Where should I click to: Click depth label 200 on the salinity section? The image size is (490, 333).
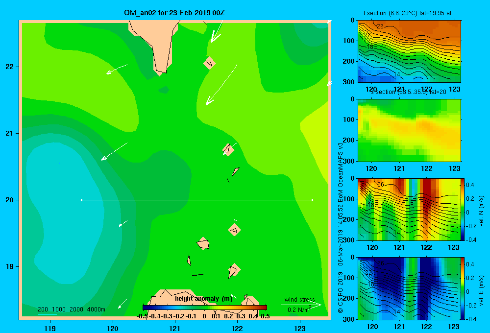coord(349,140)
